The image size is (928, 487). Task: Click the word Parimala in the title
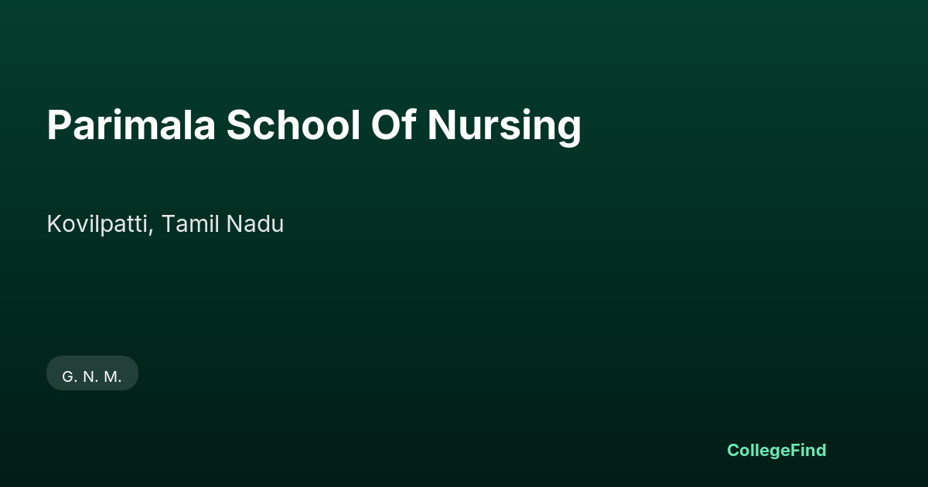click(131, 125)
